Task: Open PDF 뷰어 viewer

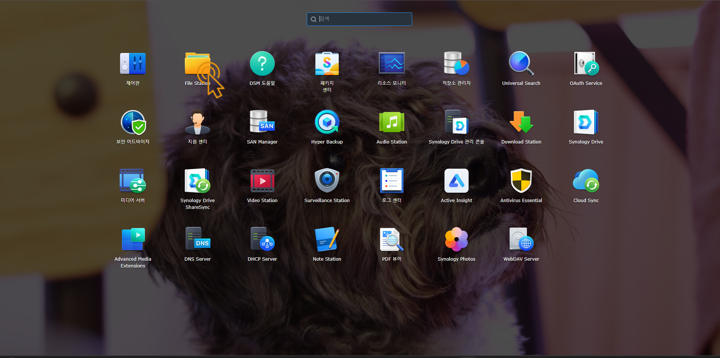Action: (x=392, y=239)
